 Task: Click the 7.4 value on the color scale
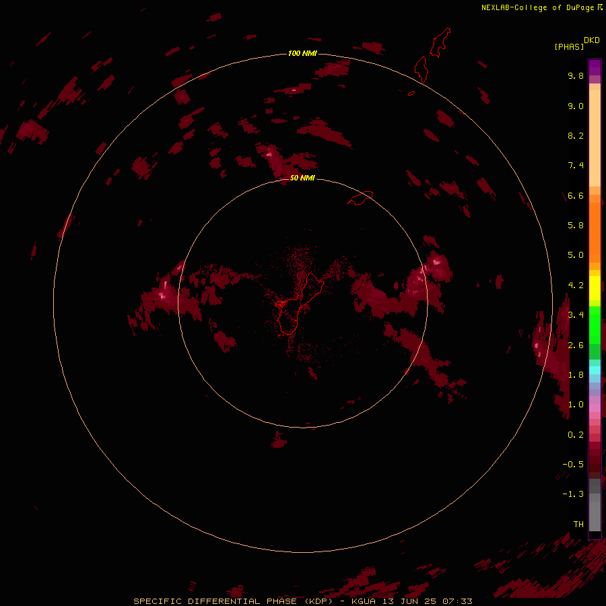576,166
